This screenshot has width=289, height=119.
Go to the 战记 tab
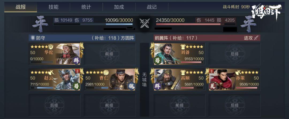tap(152, 7)
